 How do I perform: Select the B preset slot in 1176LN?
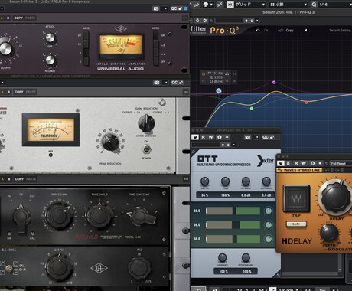tap(8, 18)
